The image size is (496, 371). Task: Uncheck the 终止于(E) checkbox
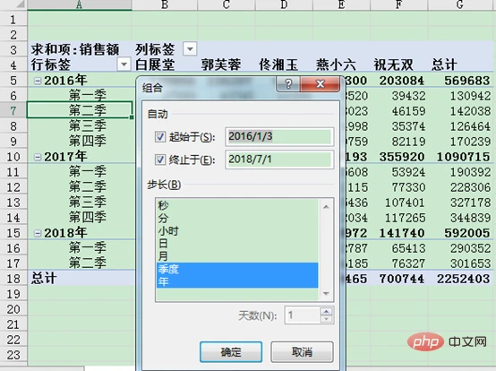(x=160, y=160)
